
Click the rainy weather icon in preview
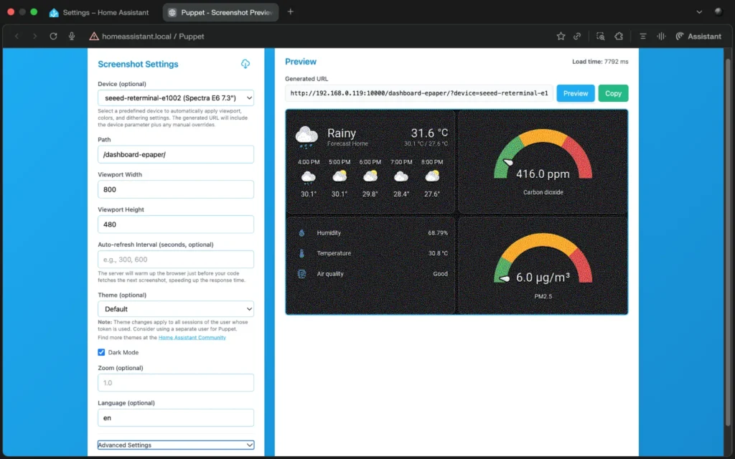click(x=306, y=137)
